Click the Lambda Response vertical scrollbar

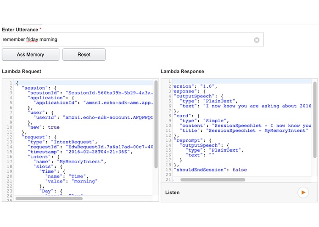(315, 120)
